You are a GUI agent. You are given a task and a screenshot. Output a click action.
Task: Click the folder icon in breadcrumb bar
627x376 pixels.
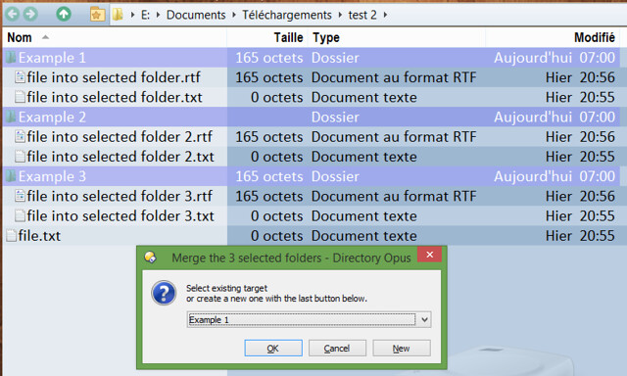tap(118, 15)
